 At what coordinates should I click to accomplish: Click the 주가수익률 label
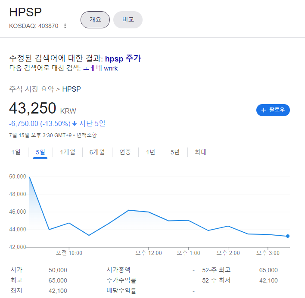121,280
